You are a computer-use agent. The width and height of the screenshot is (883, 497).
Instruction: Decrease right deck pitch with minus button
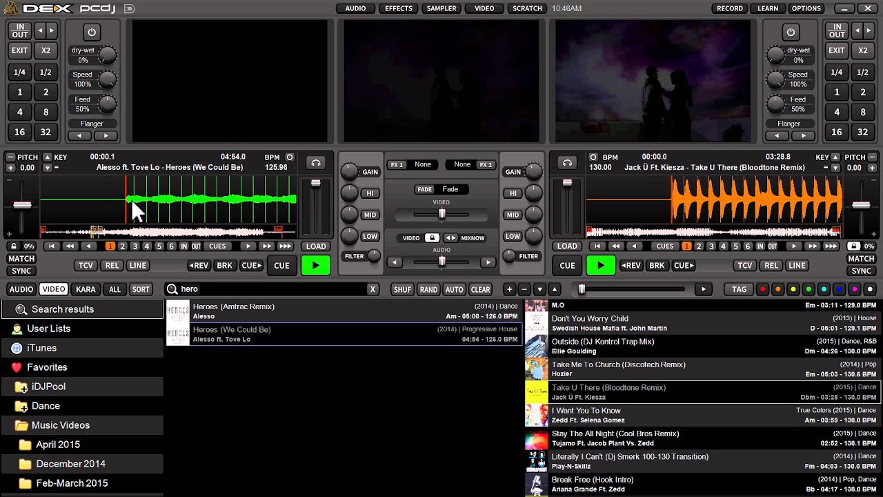pos(872,157)
